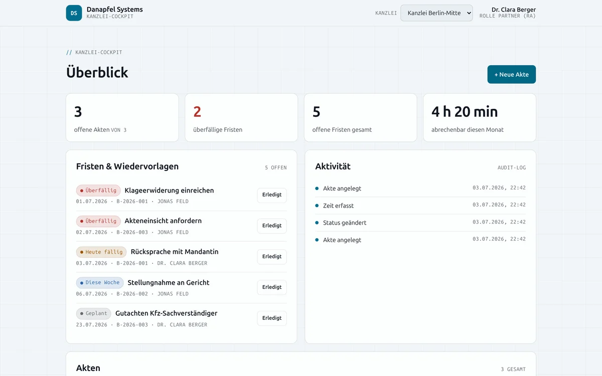Mark Gutachten Kfz-Sachverständiger as Erledigt
Screen dimensions: 602x376
pos(272,318)
